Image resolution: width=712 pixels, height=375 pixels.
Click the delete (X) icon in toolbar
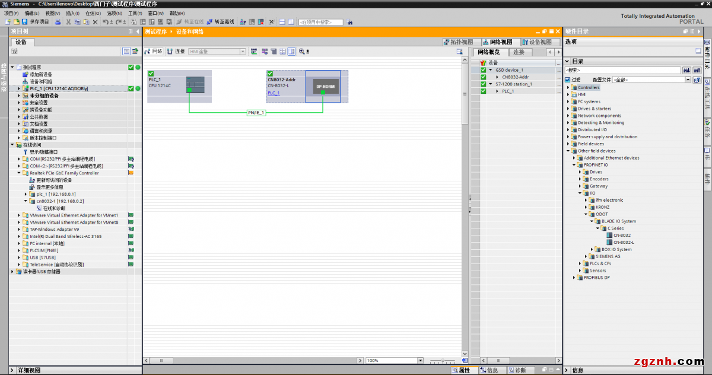pos(95,22)
